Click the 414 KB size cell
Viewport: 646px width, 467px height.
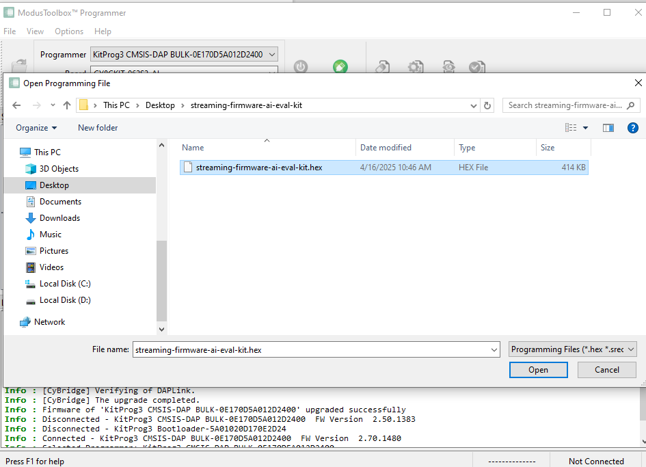tap(574, 168)
